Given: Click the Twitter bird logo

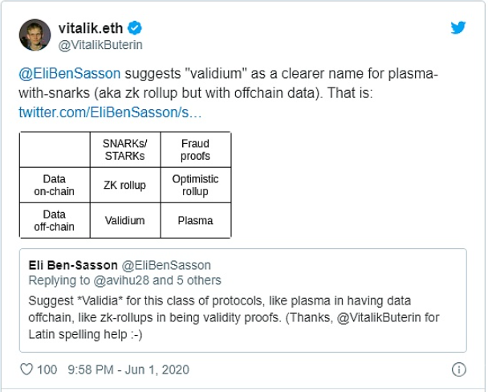Looking at the screenshot, I should coord(458,27).
